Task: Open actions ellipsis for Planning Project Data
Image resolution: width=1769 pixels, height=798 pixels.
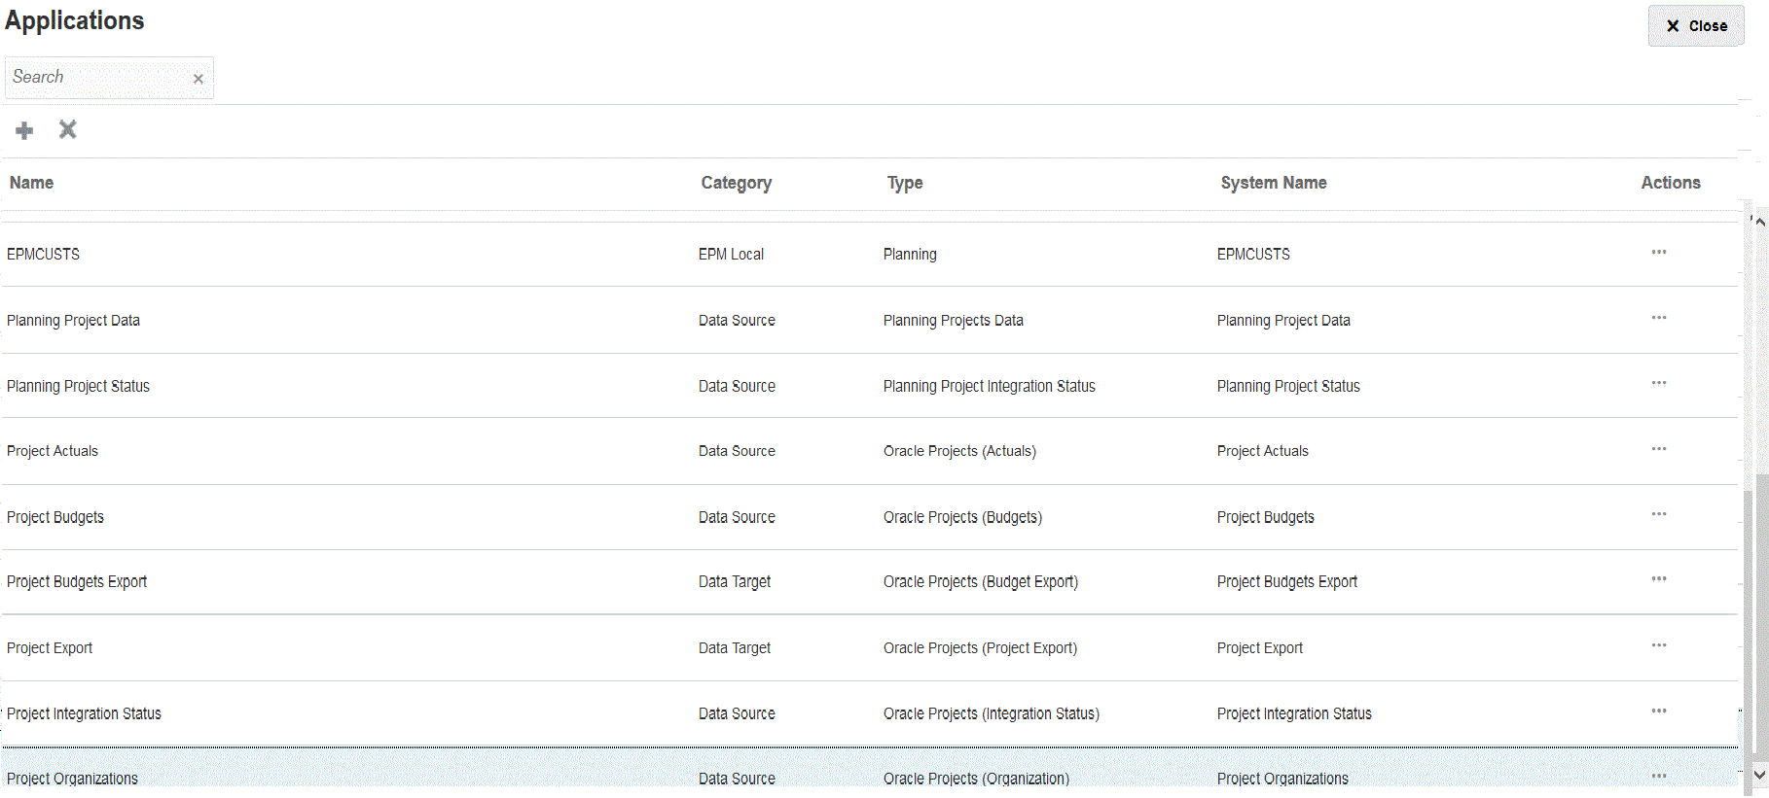Action: pyautogui.click(x=1658, y=318)
